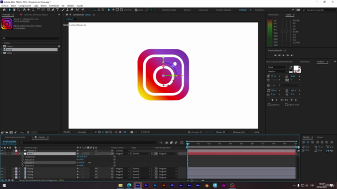Select the Predeterminado workspace

(x=169, y=10)
